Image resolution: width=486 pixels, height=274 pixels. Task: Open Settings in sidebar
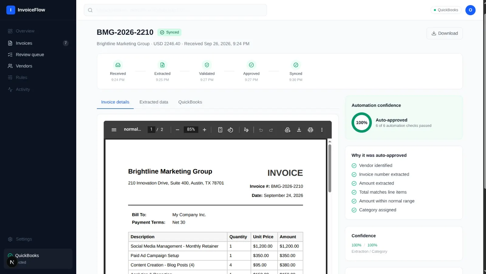point(38,239)
